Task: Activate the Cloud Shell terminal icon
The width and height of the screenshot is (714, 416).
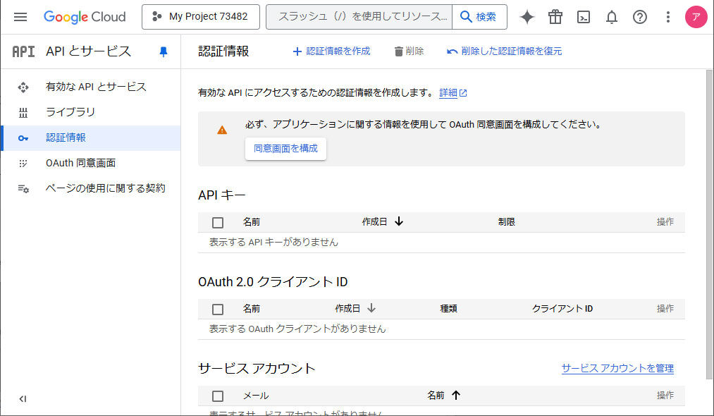Action: pyautogui.click(x=584, y=17)
